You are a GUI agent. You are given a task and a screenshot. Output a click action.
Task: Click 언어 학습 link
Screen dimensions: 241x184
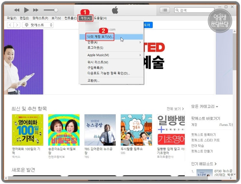[198, 146]
